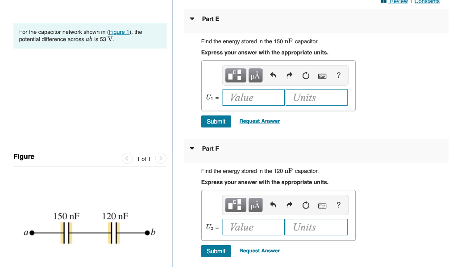Open the Figure 1 link
The width and height of the screenshot is (457, 267).
point(119,32)
